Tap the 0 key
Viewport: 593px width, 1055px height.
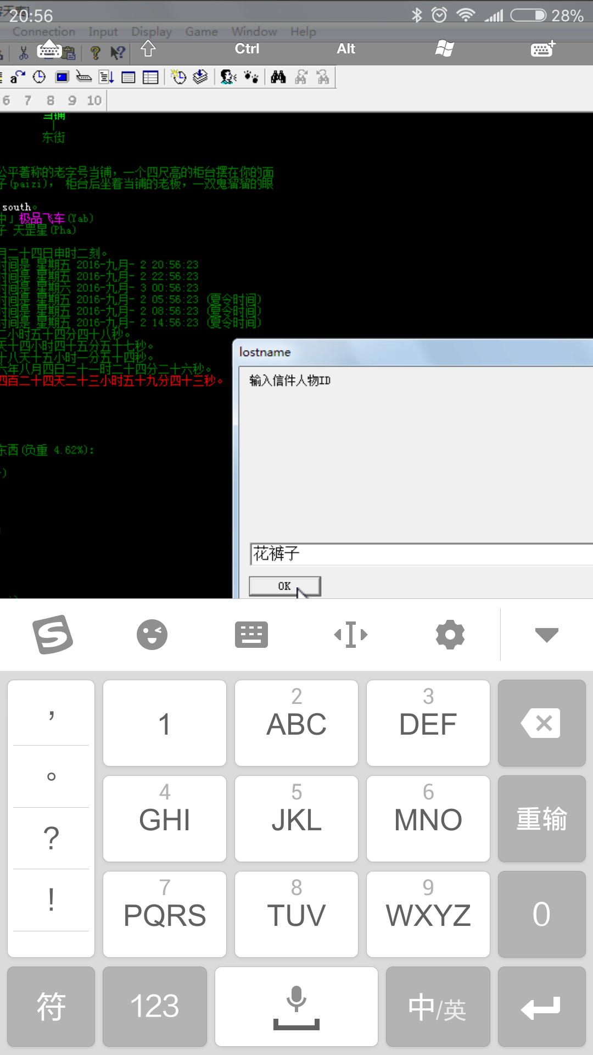point(542,914)
